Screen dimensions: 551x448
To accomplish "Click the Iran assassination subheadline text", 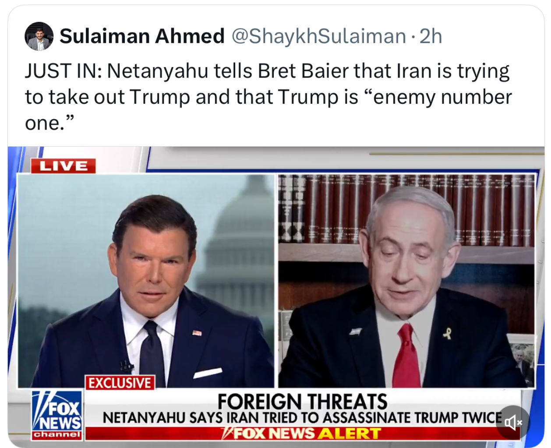I will 302,418.
